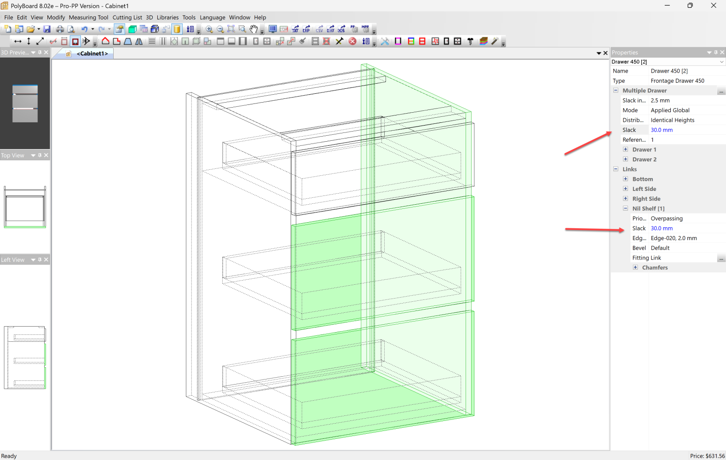
Task: Click the green 3D box view icon
Action: pyautogui.click(x=132, y=29)
